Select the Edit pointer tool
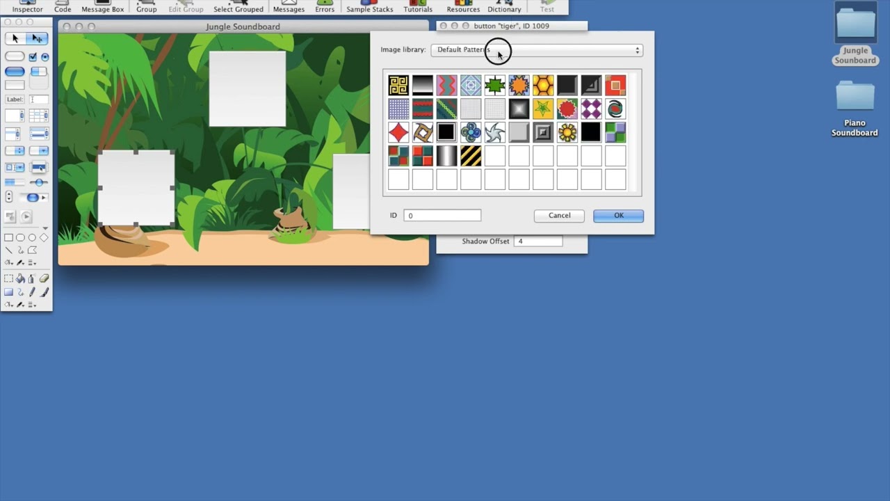This screenshot has height=501, width=890. click(x=37, y=38)
